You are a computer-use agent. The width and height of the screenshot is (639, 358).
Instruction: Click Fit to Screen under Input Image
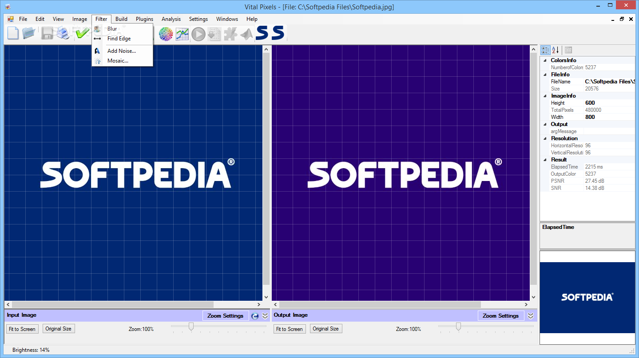pos(22,329)
